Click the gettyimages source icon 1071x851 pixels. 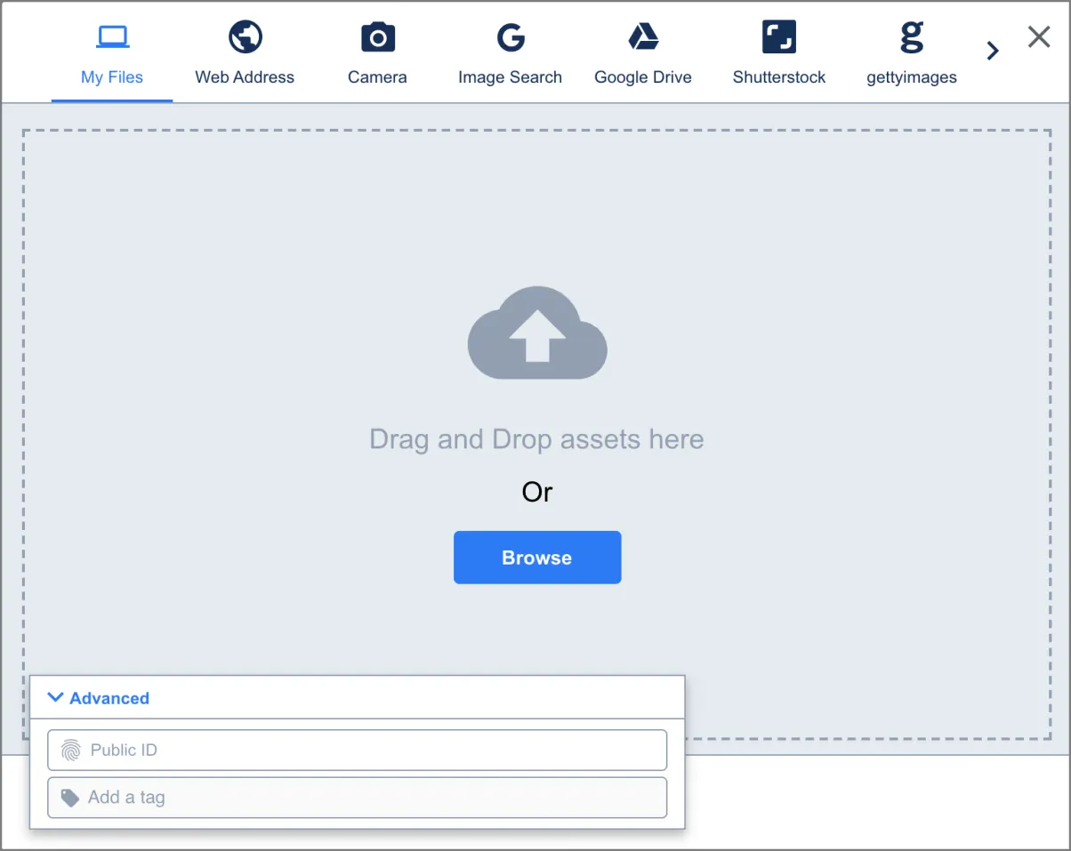[911, 36]
